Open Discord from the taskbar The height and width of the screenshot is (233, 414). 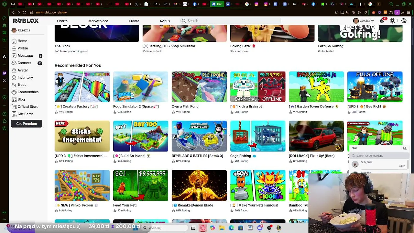260,228
